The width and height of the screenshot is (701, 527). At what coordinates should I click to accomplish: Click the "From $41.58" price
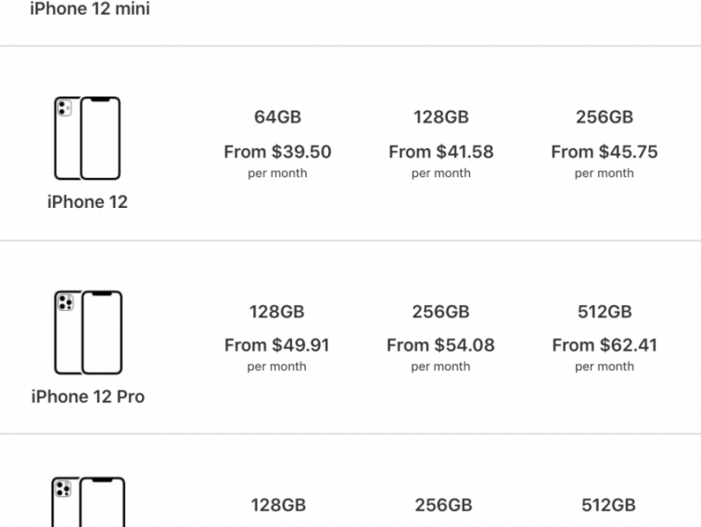[x=440, y=151]
